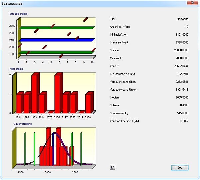
Task: Click the tall histogram bar above 2136
Action: pos(58,93)
